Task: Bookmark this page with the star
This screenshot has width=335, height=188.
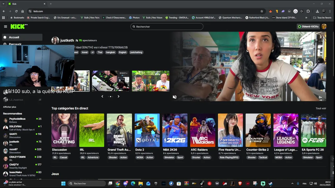Action: (262, 11)
